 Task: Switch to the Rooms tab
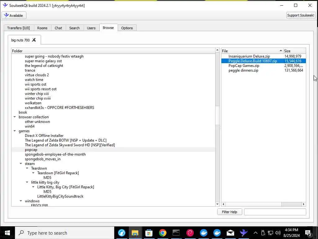click(x=42, y=28)
